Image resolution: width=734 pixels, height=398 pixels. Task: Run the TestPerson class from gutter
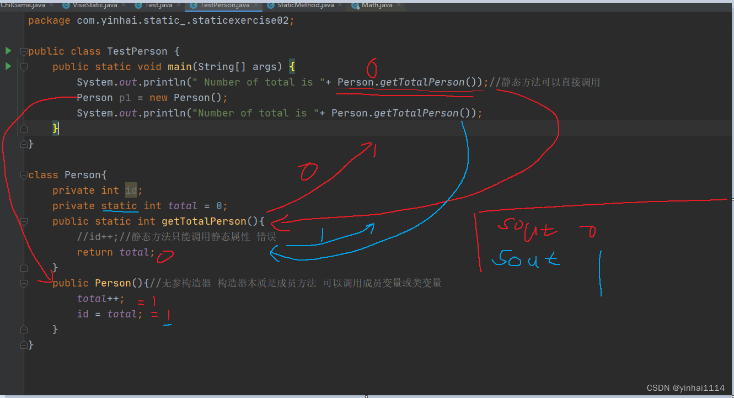tap(8, 51)
